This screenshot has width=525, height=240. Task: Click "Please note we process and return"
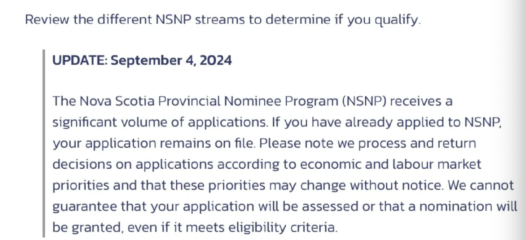tap(367, 143)
